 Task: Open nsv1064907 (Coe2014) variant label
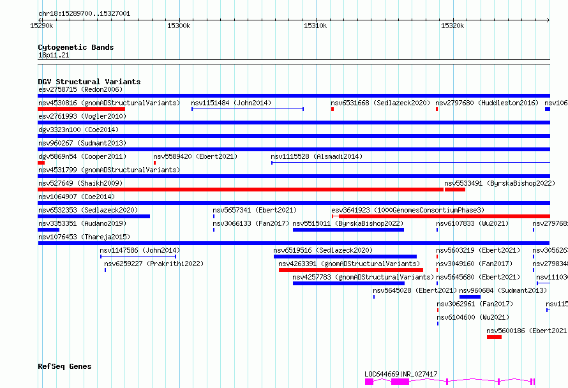[x=77, y=197]
